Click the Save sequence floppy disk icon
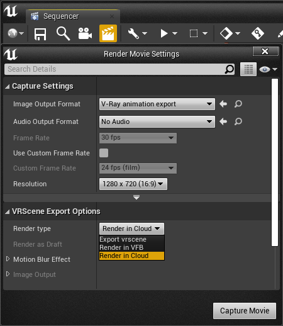 (x=40, y=34)
